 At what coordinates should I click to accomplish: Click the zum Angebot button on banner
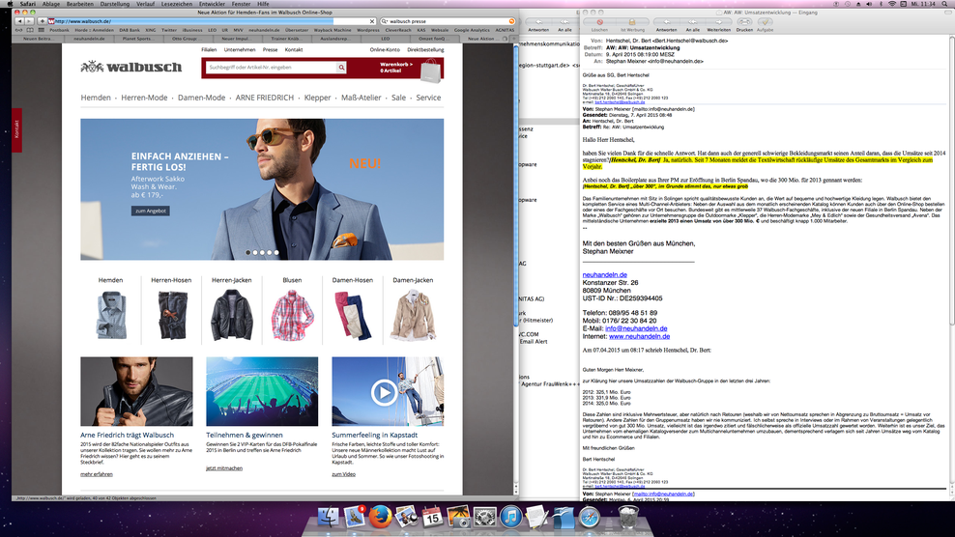pos(151,211)
